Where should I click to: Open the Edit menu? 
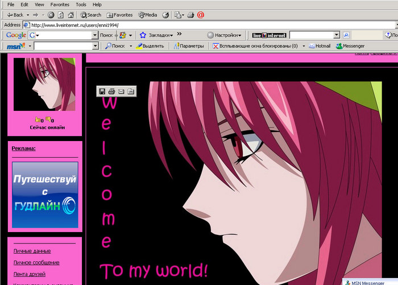[24, 5]
